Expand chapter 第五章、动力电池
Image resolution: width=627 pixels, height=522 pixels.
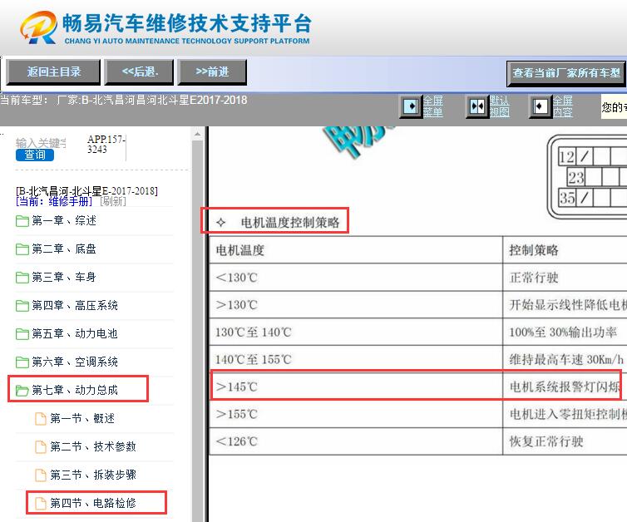pyautogui.click(x=75, y=333)
